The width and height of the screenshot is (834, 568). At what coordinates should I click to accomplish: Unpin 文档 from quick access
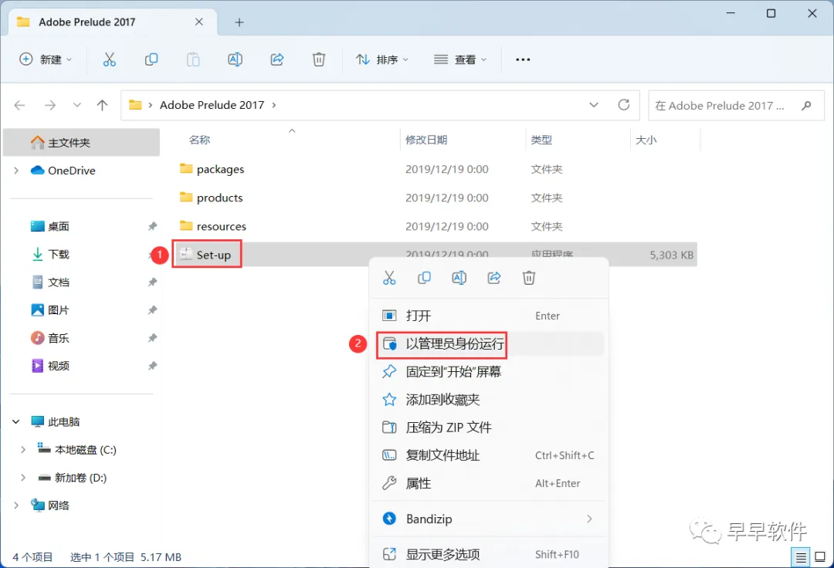tap(153, 282)
